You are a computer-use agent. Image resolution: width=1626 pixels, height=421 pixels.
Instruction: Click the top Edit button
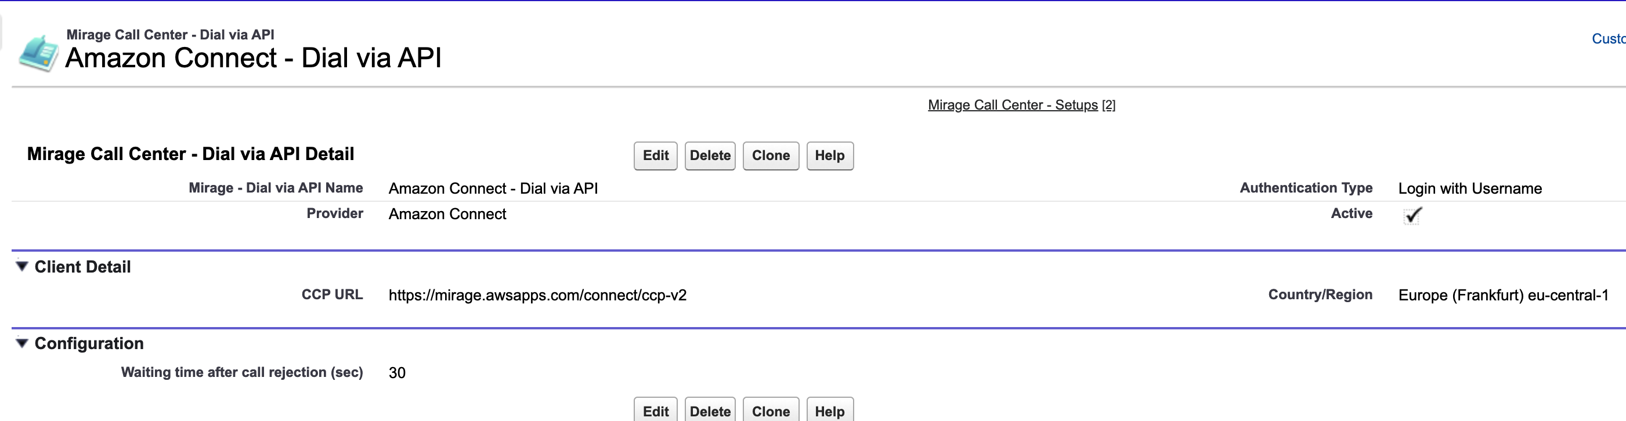[655, 156]
